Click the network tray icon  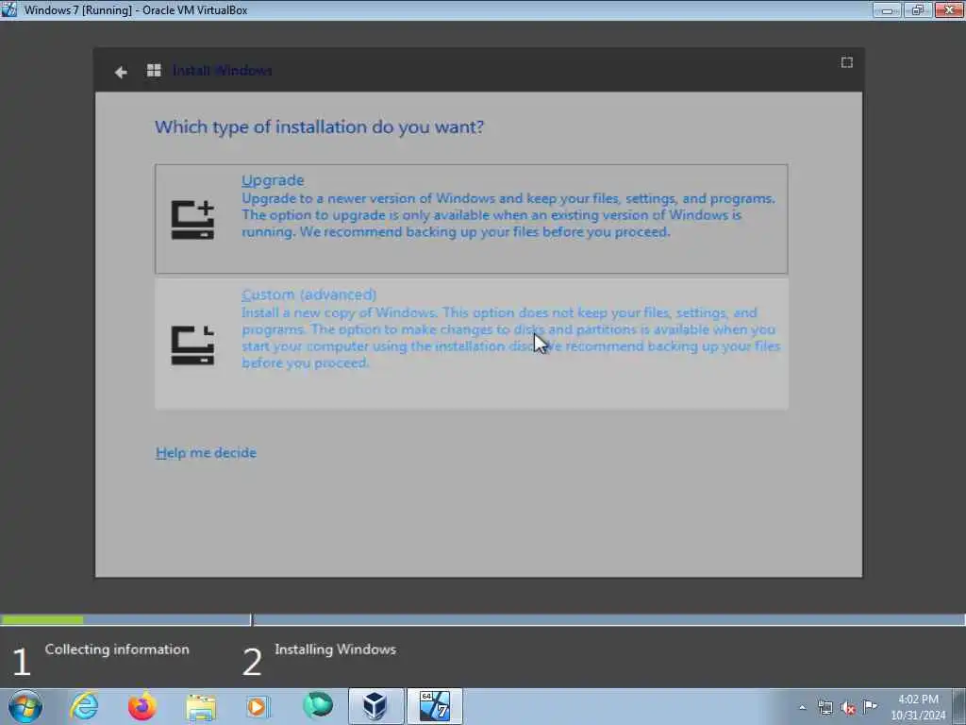(x=824, y=708)
